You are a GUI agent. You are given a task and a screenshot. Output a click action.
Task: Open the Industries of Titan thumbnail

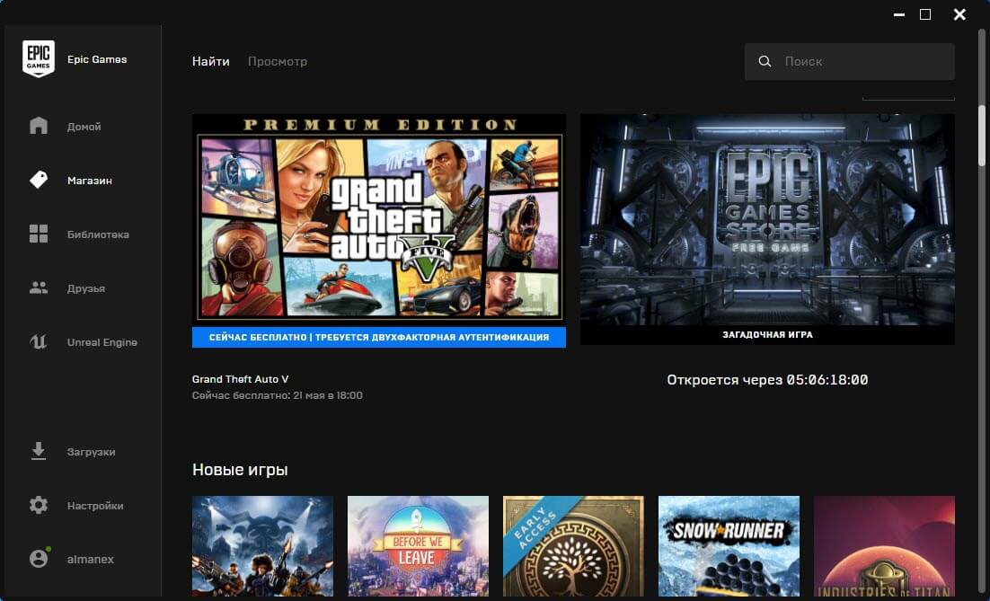coord(884,546)
